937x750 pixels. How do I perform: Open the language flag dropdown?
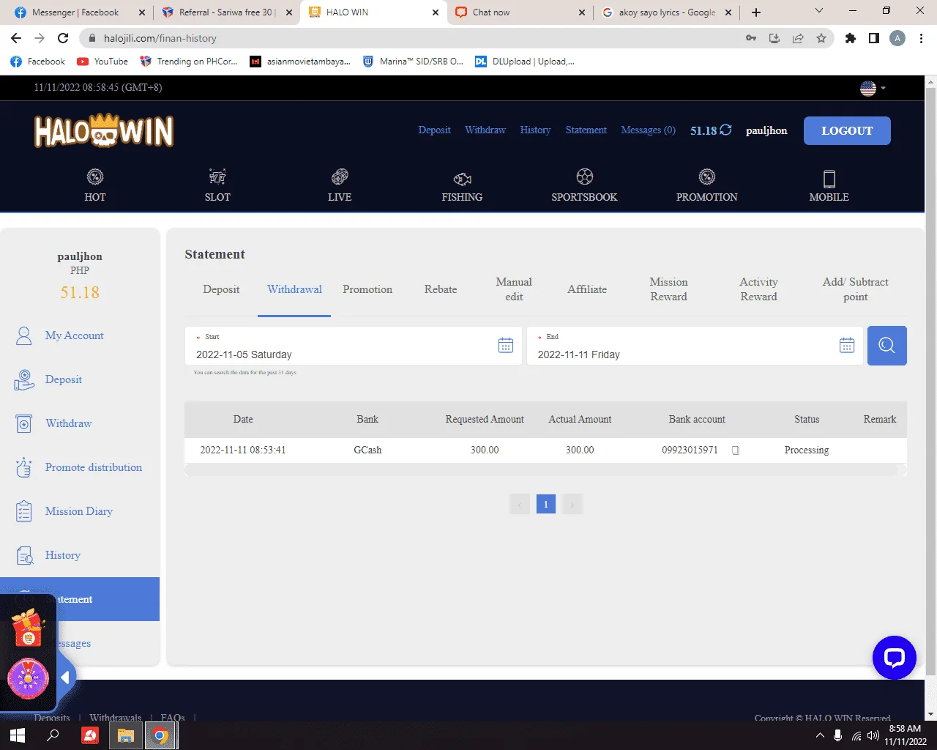coord(873,88)
